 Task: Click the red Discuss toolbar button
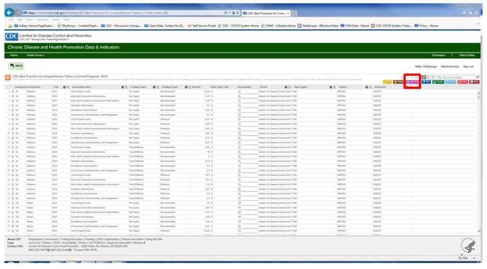click(x=462, y=82)
